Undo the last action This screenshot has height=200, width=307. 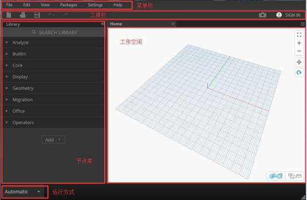pos(52,14)
